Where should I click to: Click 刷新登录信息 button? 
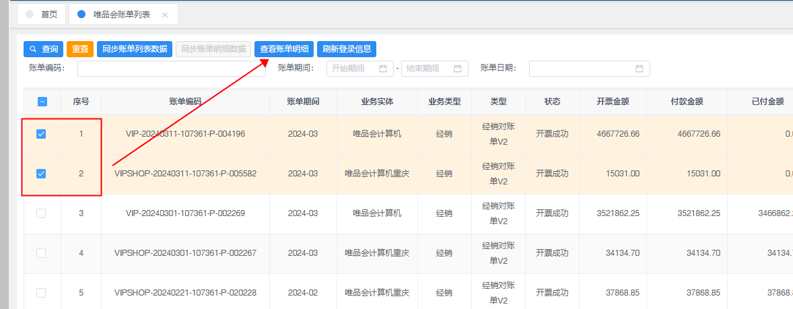(x=347, y=49)
